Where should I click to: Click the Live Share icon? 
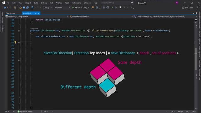pos(183,8)
